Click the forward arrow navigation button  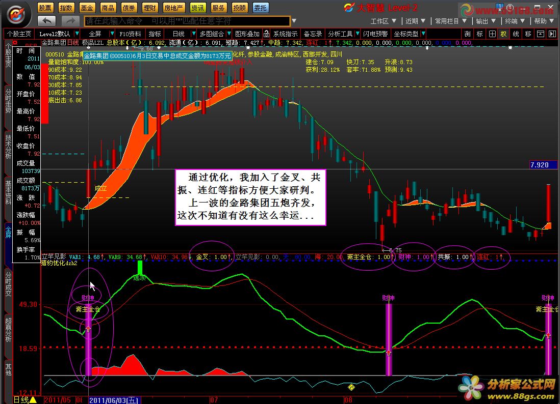70,21
